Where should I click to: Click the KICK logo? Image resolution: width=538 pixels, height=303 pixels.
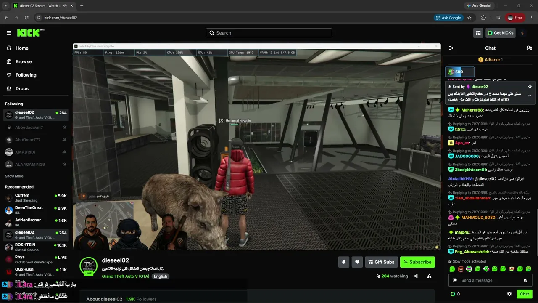(x=31, y=33)
